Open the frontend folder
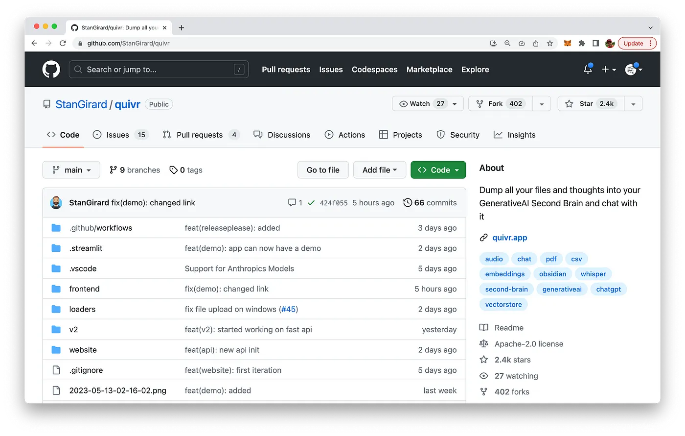 coord(84,289)
